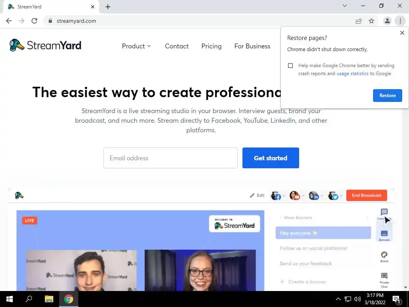
Task: Open the Contact page
Action: [177, 46]
